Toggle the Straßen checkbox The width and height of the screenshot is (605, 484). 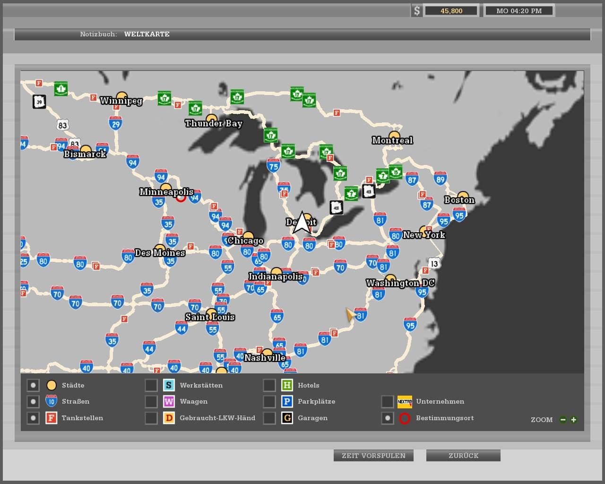(33, 402)
